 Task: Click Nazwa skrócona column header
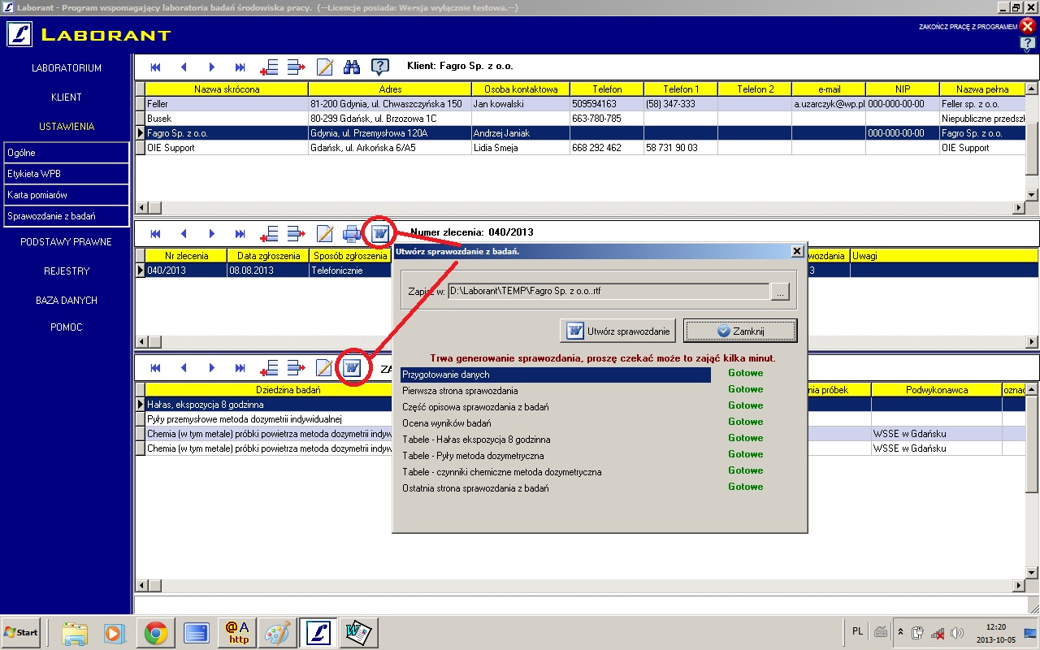pyautogui.click(x=227, y=89)
